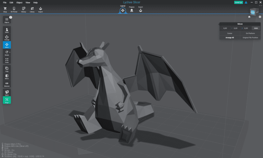Activate the Measure tool
Viewport: 263px width, 158px height.
click(x=7, y=84)
